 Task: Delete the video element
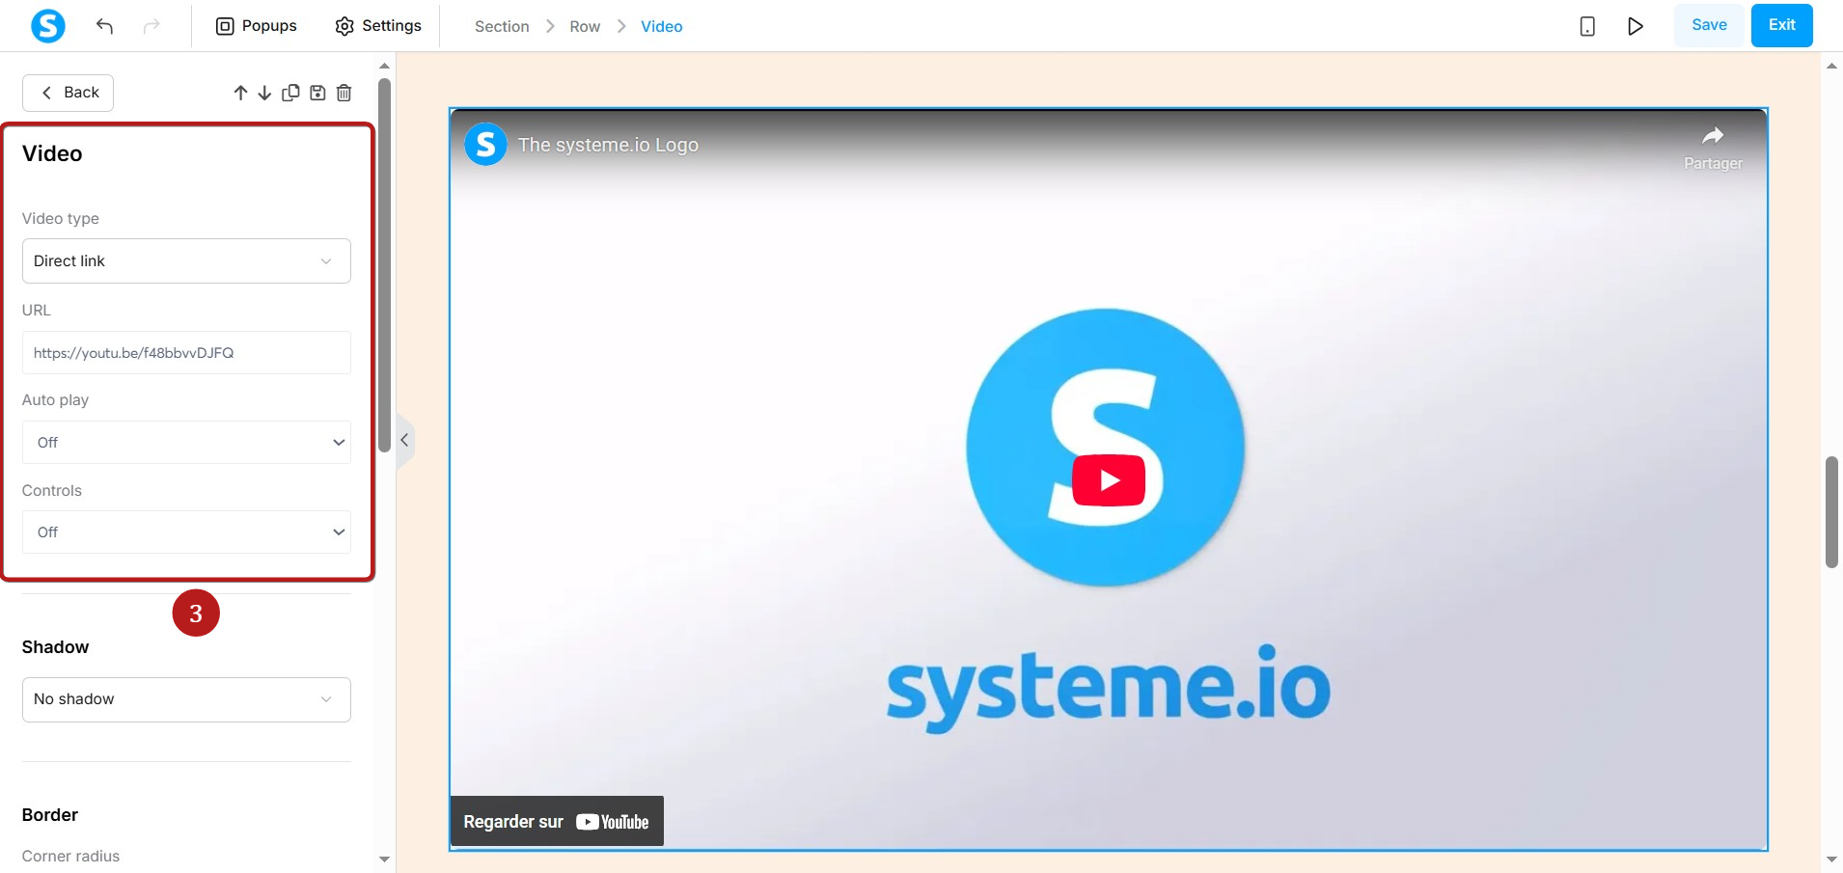click(344, 93)
